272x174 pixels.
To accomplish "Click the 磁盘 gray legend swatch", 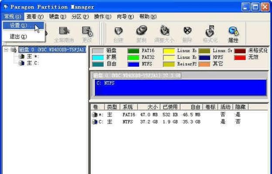I will click(98, 51).
